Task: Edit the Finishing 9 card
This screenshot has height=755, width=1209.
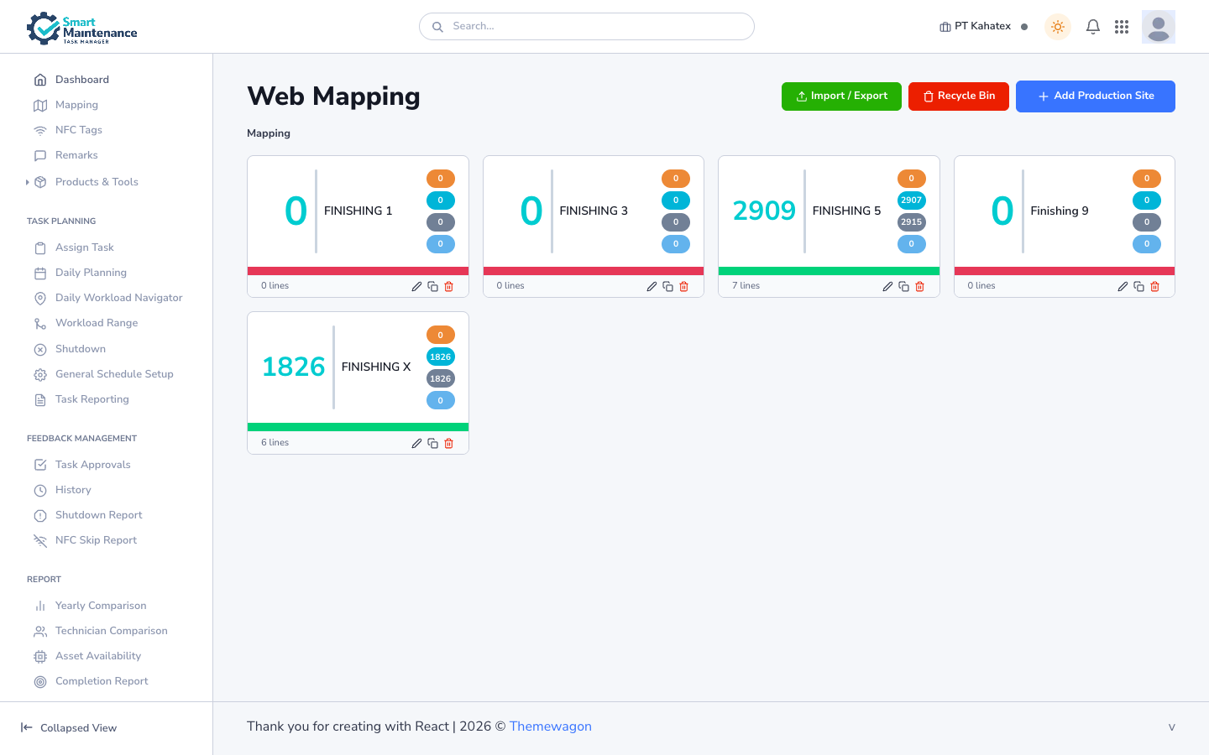Action: tap(1123, 287)
